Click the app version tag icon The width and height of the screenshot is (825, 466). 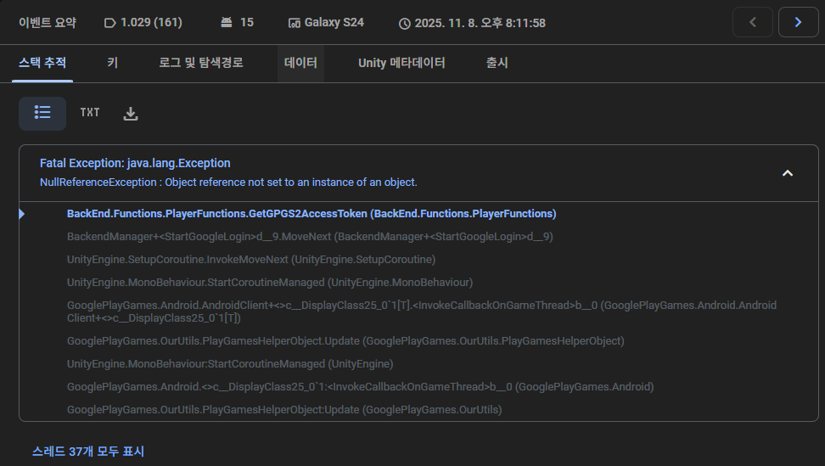pyautogui.click(x=109, y=23)
